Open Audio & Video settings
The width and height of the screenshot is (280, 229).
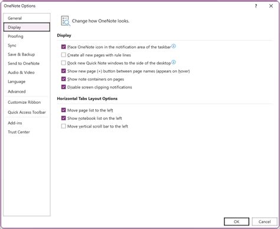[x=27, y=73]
